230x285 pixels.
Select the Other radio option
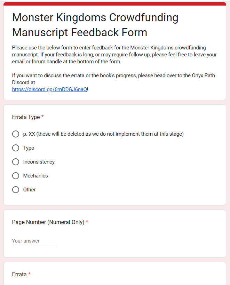coord(15,190)
